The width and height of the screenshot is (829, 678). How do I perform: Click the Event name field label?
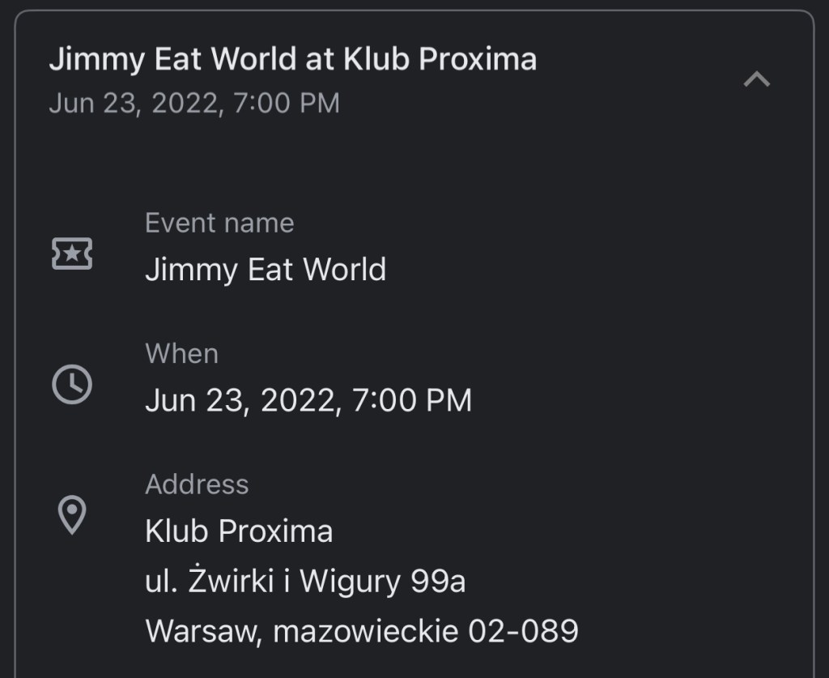[x=219, y=223]
